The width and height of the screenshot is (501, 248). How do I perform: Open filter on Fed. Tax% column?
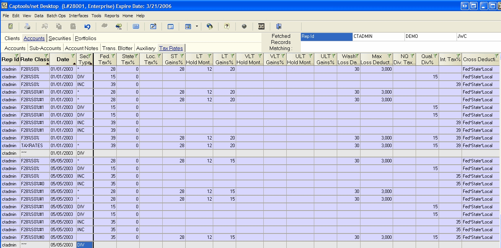(113, 56)
